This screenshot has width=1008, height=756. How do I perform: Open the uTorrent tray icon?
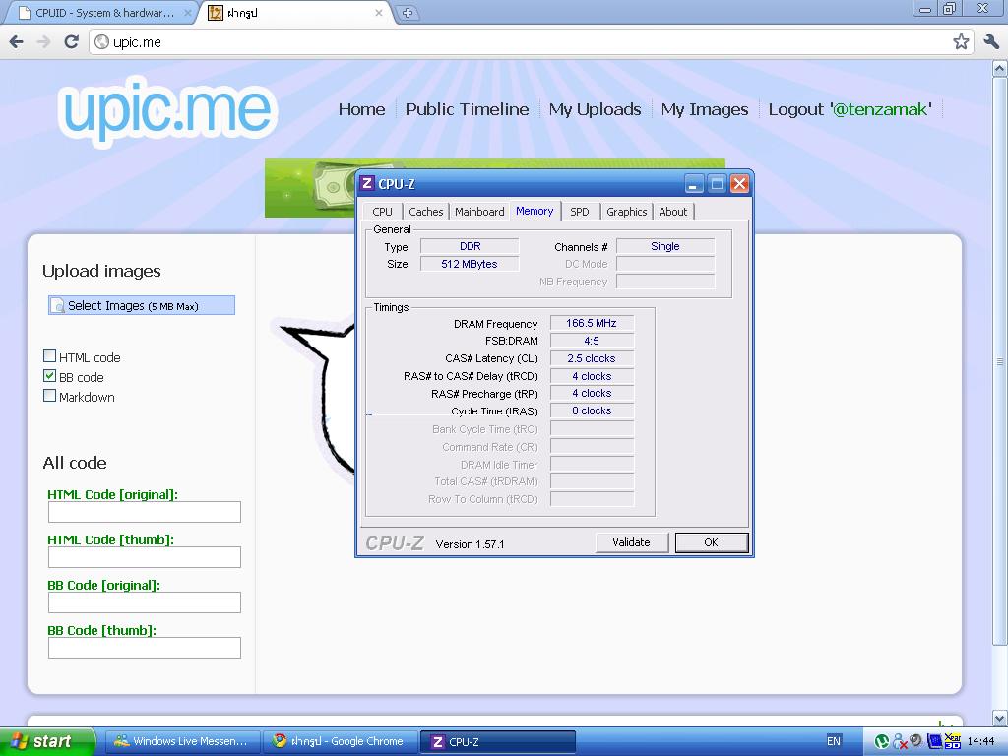click(882, 742)
